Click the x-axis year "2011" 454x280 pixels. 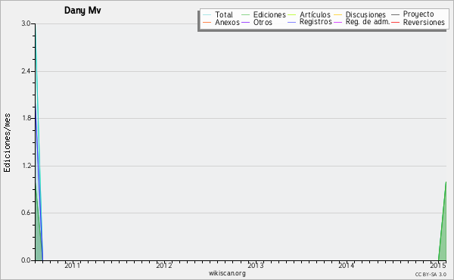[72, 266]
